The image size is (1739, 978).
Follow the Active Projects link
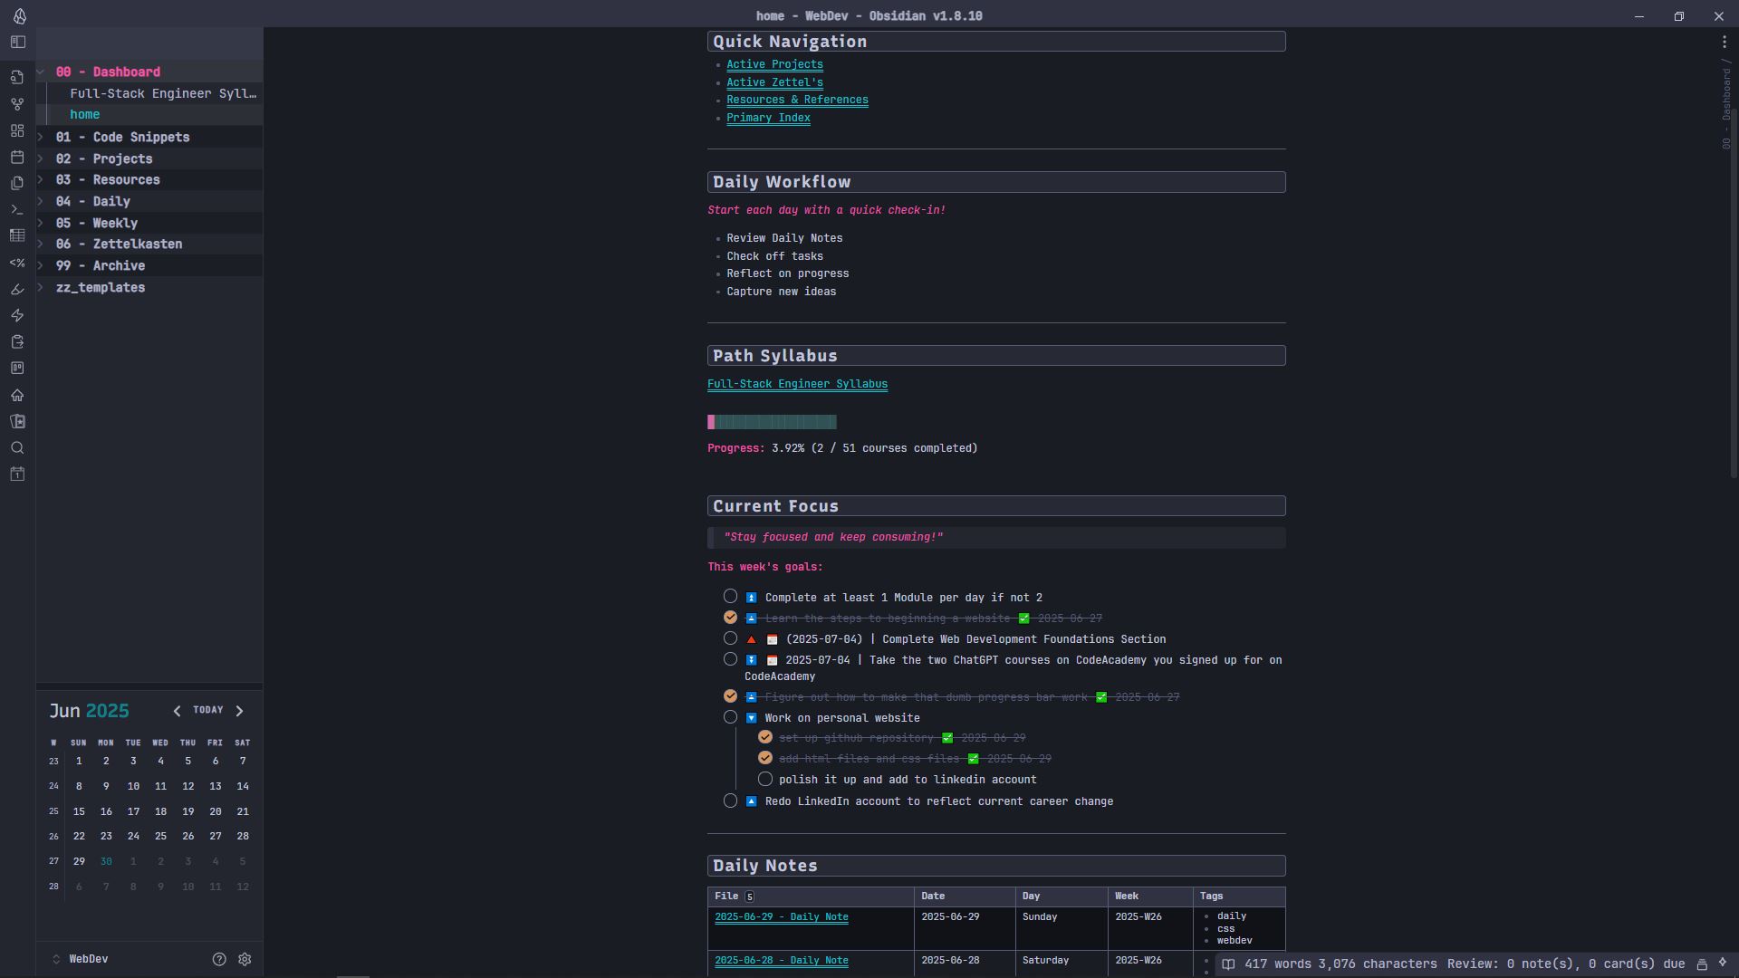[774, 64]
